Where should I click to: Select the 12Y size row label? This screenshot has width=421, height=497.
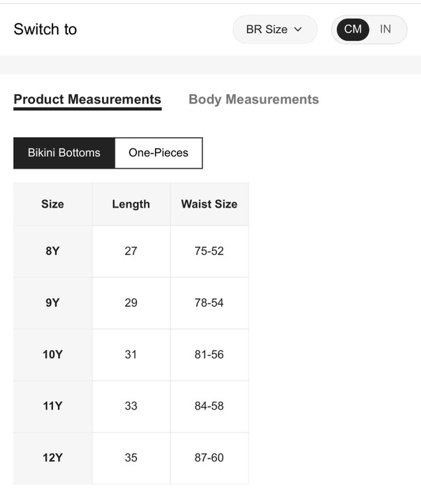pyautogui.click(x=53, y=458)
